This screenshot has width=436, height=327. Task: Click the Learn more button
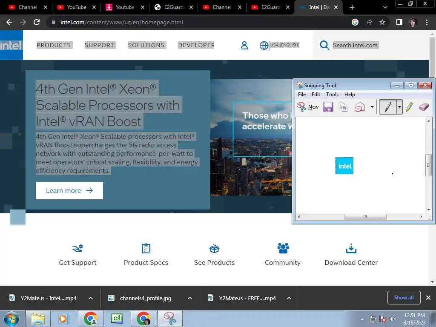click(x=69, y=190)
